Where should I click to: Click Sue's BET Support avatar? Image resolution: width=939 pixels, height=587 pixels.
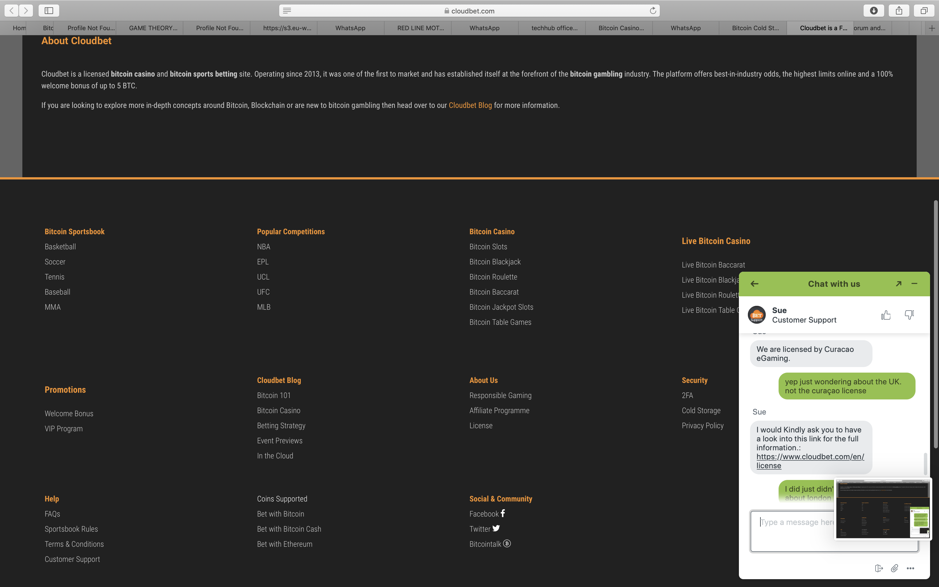[757, 315]
